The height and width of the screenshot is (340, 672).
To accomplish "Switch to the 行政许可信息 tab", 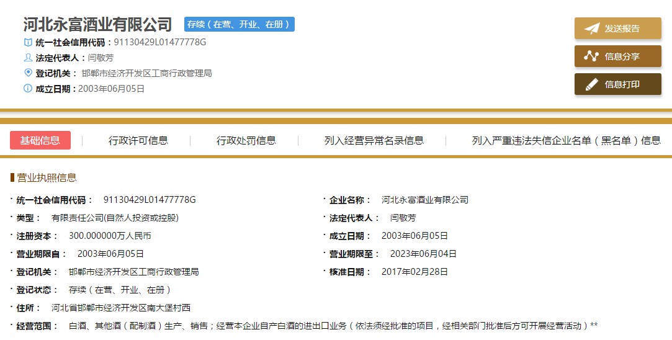I will pos(138,140).
